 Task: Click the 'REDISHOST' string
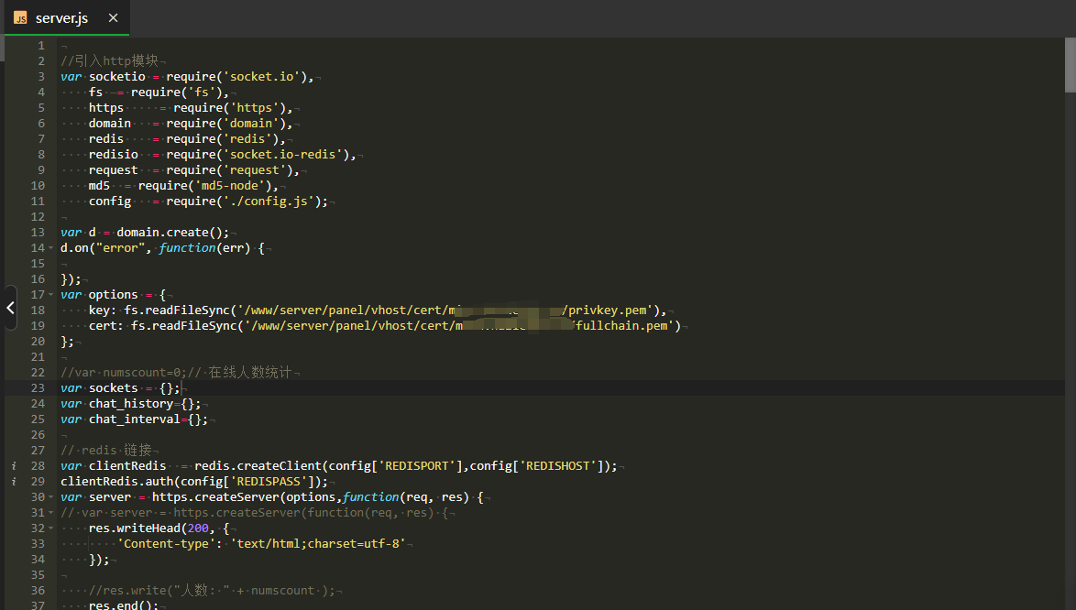[558, 466]
